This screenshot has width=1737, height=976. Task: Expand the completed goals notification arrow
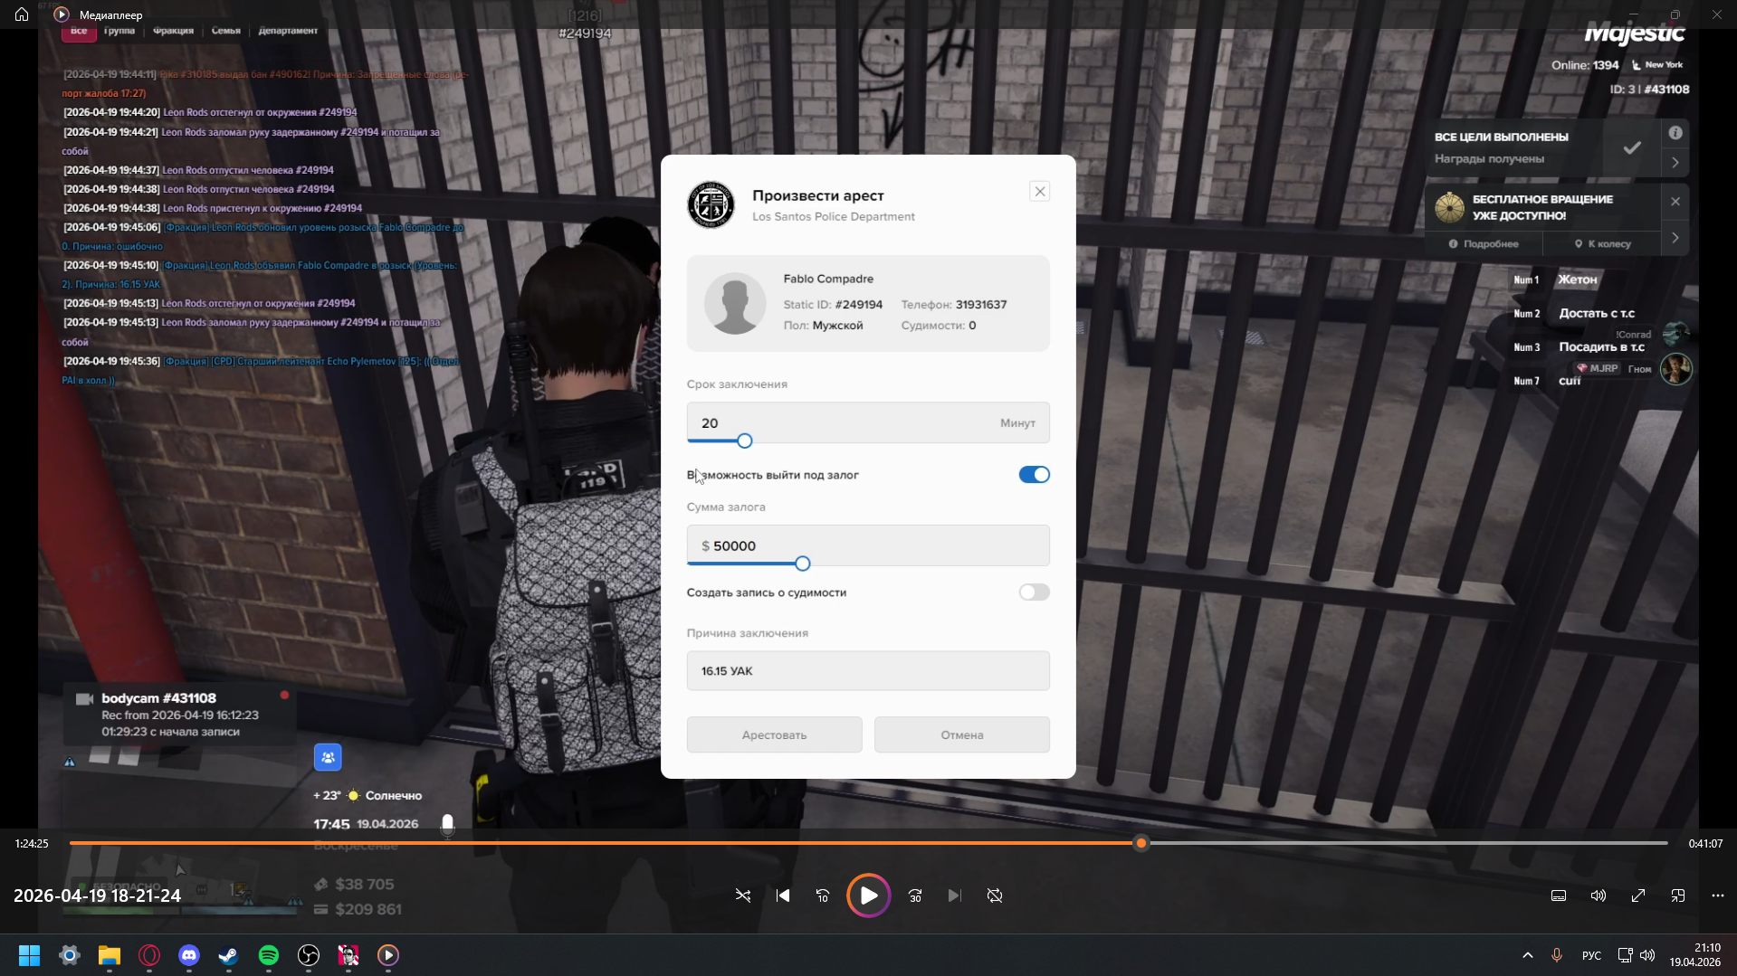click(1675, 163)
